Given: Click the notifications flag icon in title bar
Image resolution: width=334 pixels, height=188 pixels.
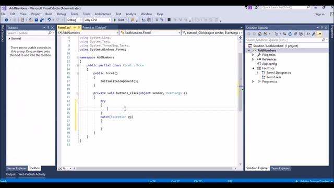Looking at the screenshot, I should pos(250,7).
